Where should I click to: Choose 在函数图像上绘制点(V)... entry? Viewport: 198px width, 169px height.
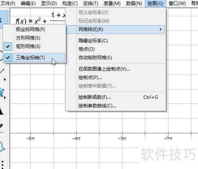coord(116,69)
